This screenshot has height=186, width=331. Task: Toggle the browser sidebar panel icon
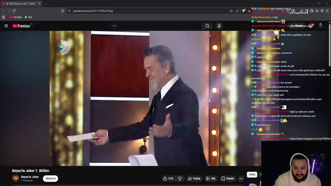(306, 11)
